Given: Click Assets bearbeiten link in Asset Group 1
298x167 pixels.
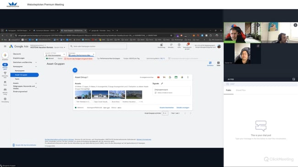Looking at the screenshot, I should coord(167,108).
